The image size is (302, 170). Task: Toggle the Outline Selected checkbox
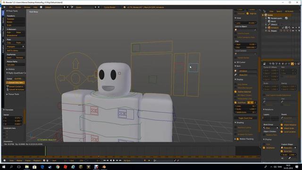(x=235, y=92)
